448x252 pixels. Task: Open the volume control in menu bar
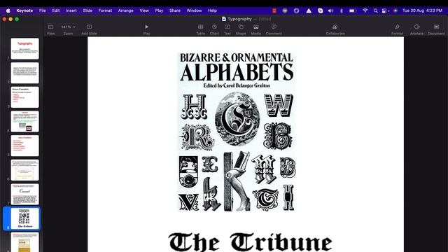(x=330, y=10)
